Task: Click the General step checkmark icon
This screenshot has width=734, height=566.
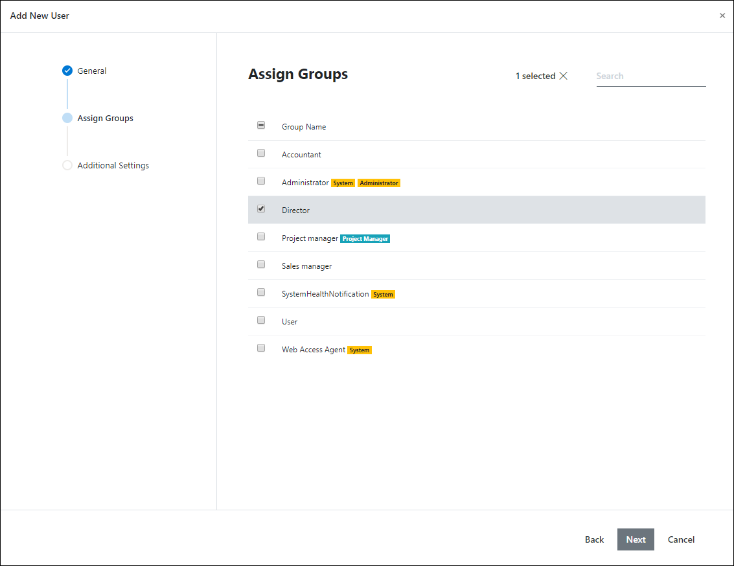Action: click(67, 71)
